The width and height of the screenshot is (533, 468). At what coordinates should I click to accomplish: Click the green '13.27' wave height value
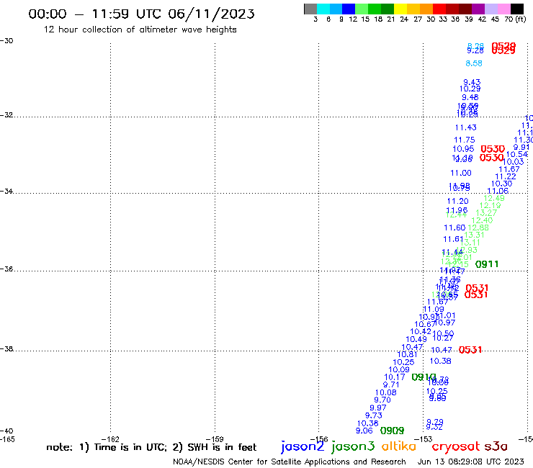[486, 212]
